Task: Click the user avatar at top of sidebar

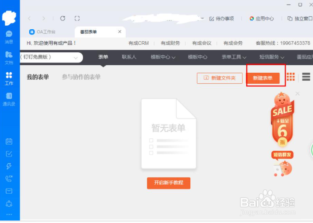Action: [9, 18]
